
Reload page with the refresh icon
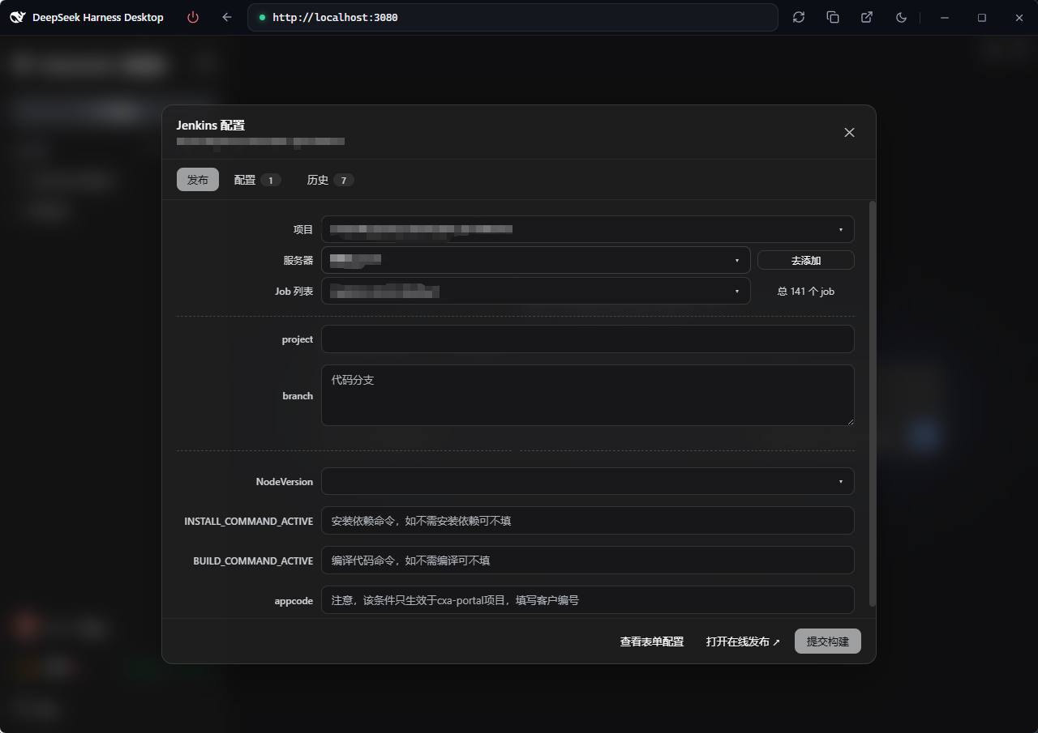point(799,17)
